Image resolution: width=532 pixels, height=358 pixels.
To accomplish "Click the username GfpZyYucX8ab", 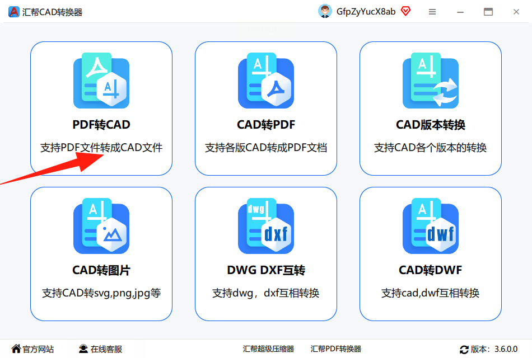I will tap(366, 12).
